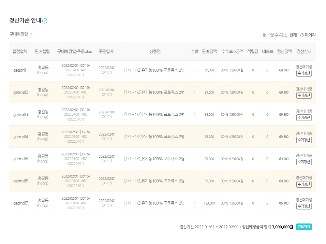This screenshot has height=244, width=326.
Task: Click the 정산상태 column header
Action: click(304, 51)
